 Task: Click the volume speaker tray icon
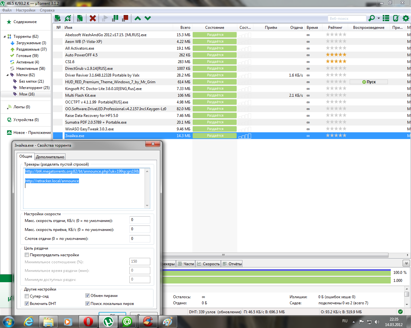pyautogui.click(x=377, y=322)
